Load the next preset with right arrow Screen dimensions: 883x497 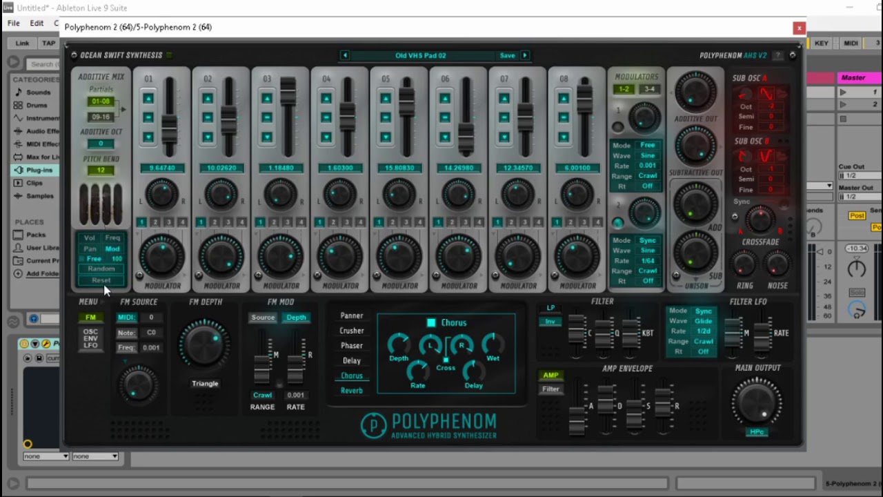(525, 55)
